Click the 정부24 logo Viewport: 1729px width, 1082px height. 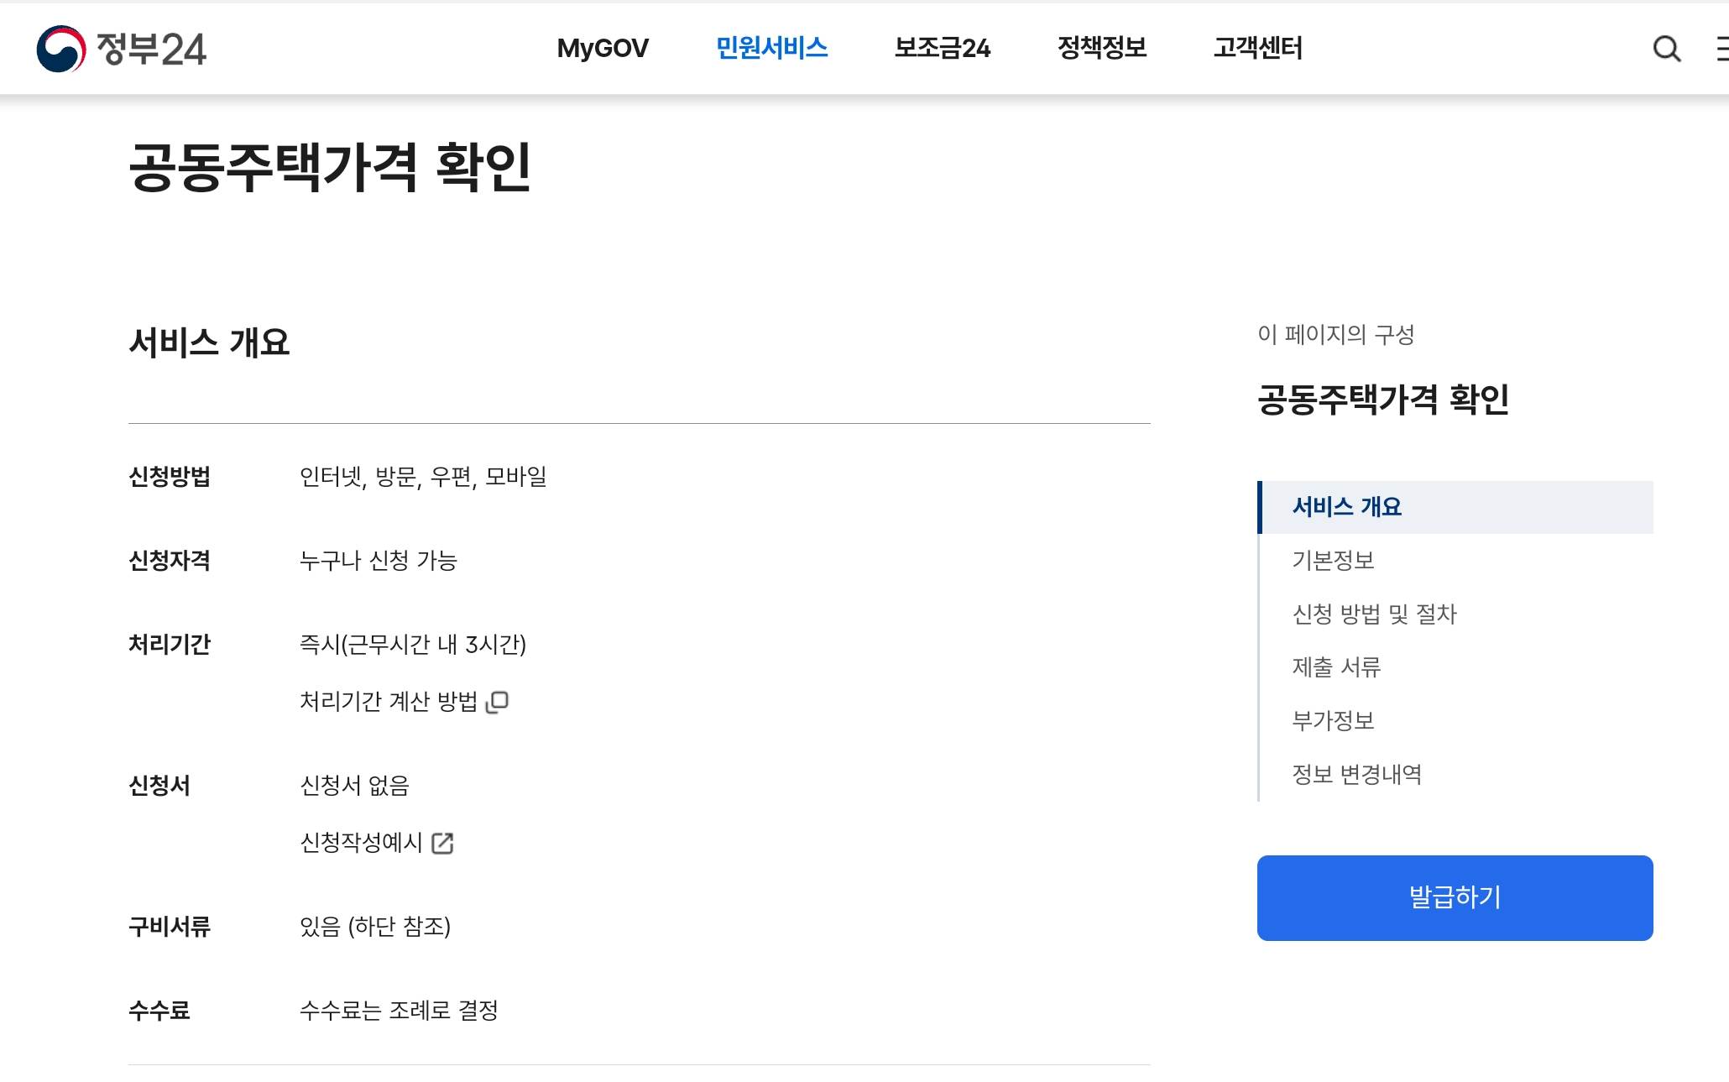(122, 49)
